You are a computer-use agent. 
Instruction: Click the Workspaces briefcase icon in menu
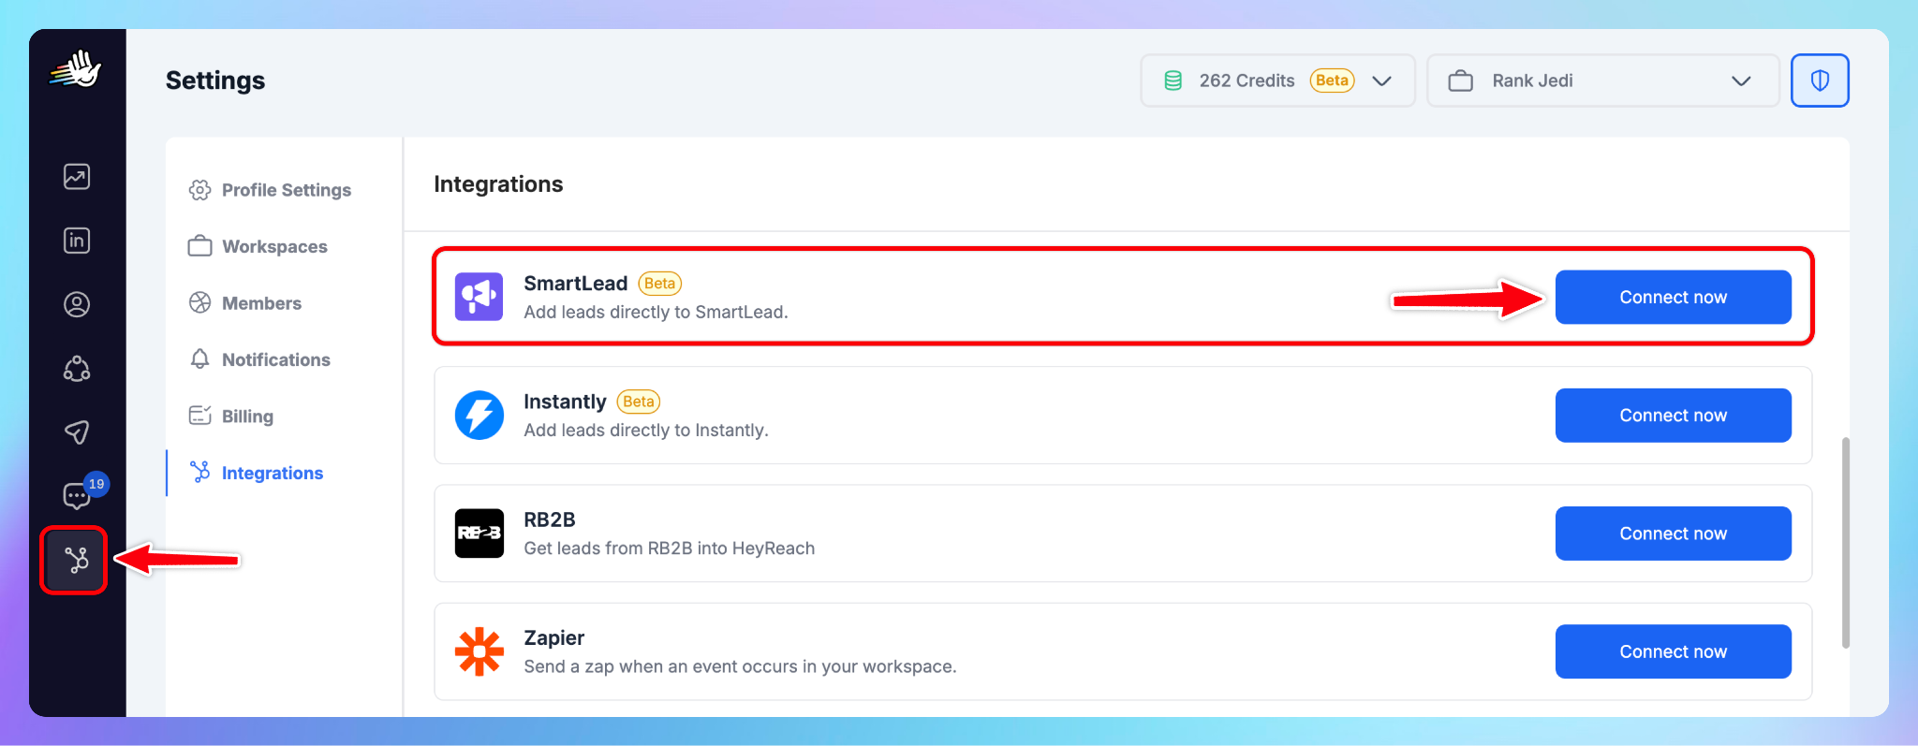tap(199, 246)
